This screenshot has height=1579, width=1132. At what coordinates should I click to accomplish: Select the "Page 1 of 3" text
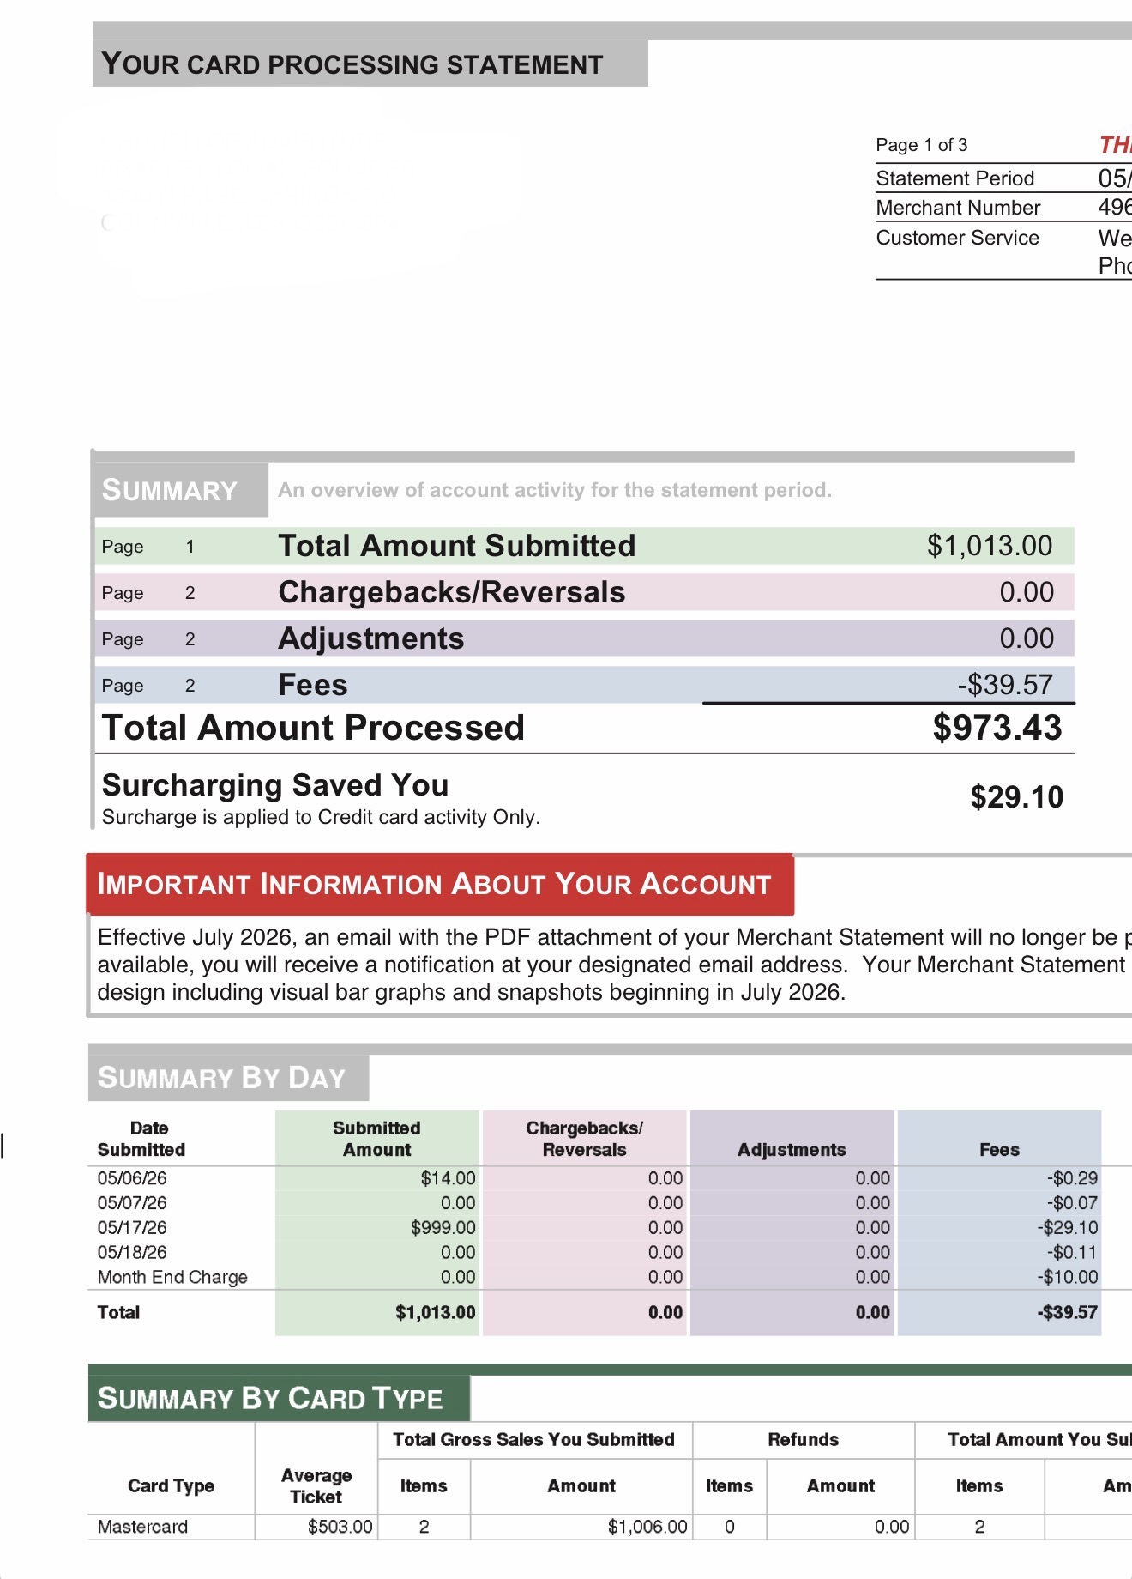coord(922,145)
